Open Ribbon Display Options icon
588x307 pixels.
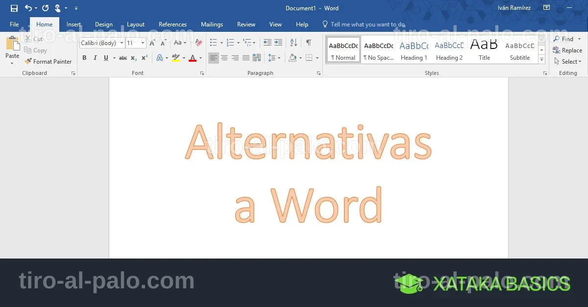click(546, 8)
